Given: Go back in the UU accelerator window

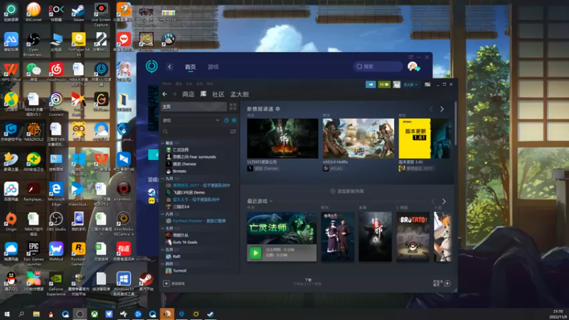Looking at the screenshot, I should [169, 67].
